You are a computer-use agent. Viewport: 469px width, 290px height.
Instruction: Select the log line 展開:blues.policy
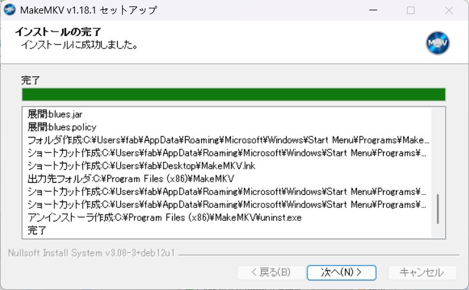tap(62, 127)
